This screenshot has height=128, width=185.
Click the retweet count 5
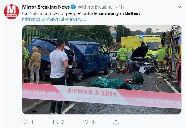[62, 122]
